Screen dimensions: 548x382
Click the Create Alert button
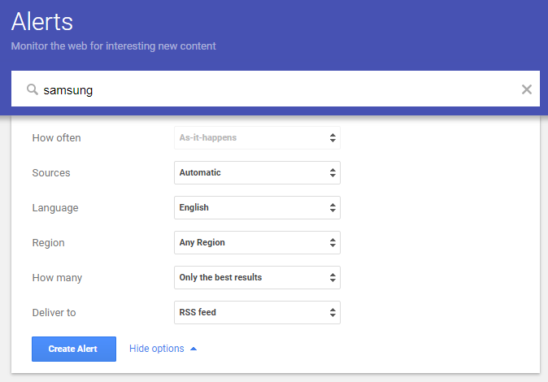[x=74, y=349]
